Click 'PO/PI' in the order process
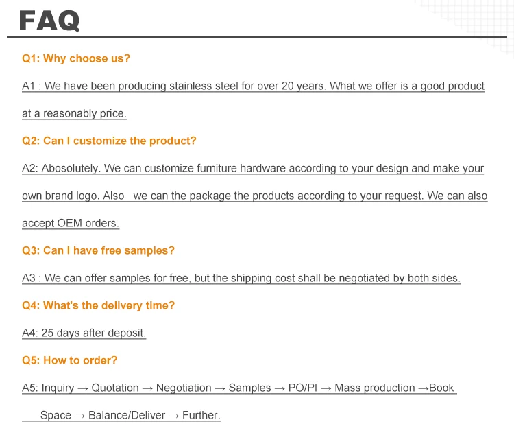The width and height of the screenshot is (514, 435). tap(302, 388)
